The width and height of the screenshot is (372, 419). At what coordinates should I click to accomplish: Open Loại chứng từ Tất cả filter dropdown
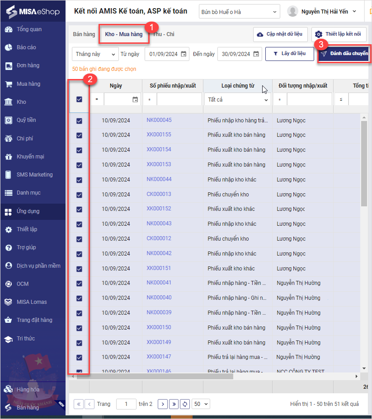pos(238,100)
